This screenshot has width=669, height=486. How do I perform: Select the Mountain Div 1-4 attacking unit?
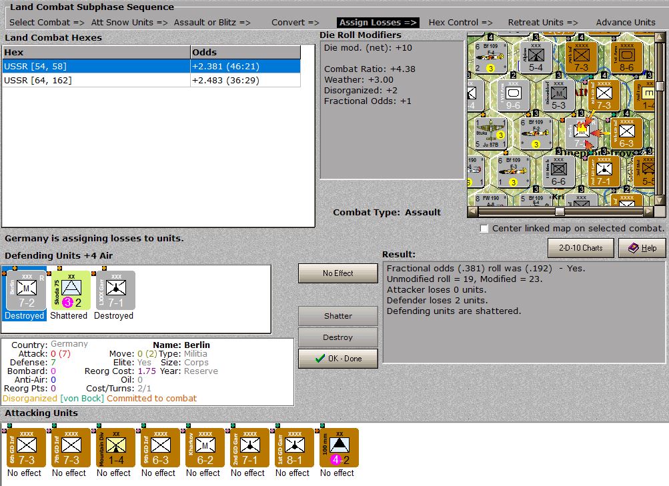[x=115, y=447]
